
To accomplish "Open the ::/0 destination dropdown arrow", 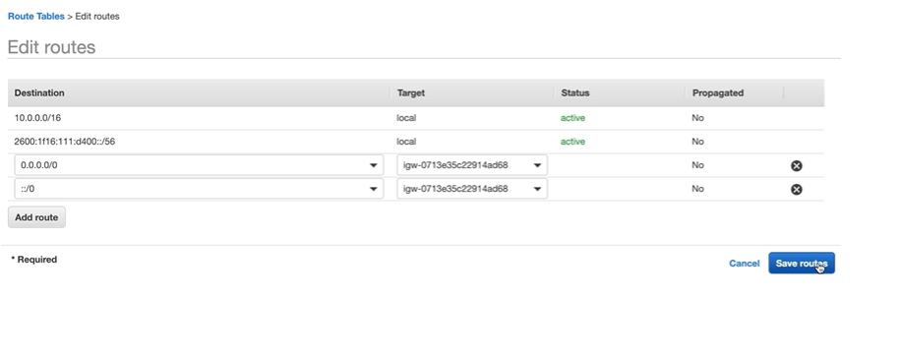I will [x=374, y=189].
